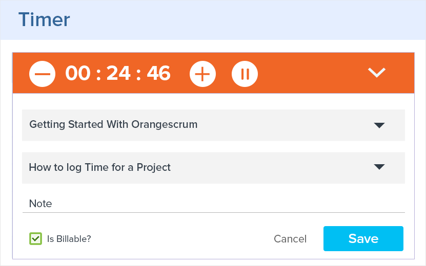The image size is (426, 266).
Task: Uncheck the Is Billable checkbox
Action: tap(35, 238)
